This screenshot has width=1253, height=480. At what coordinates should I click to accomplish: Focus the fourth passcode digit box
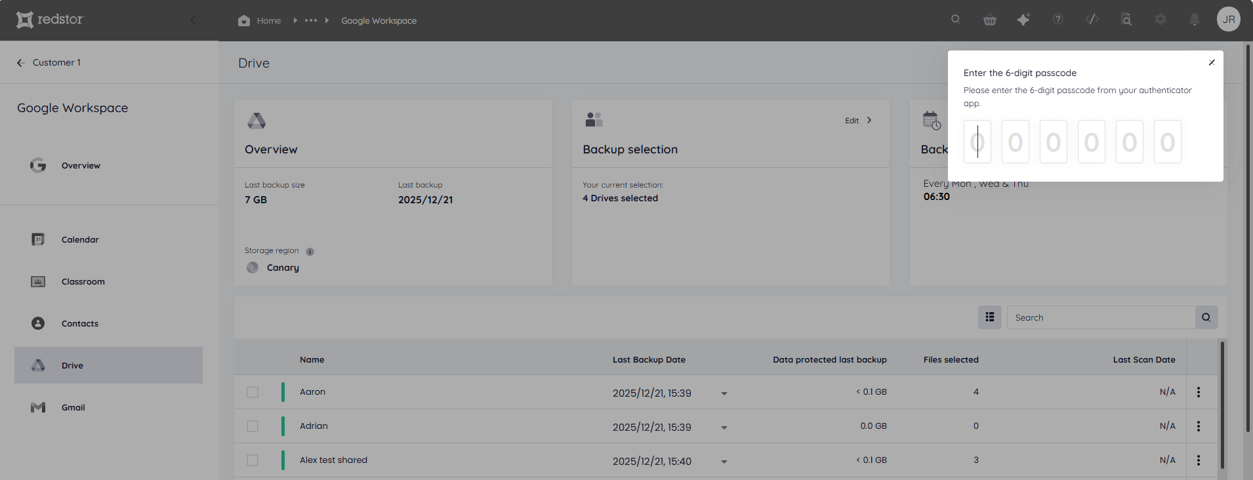click(1092, 142)
